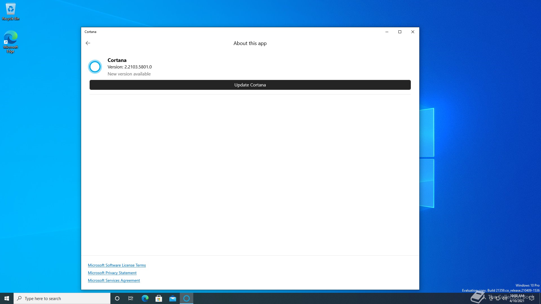Click the 'Version: 2.2103.5801.0' text
Image resolution: width=541 pixels, height=304 pixels.
tap(130, 67)
